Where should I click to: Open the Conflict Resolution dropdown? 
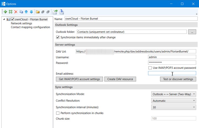174,101
